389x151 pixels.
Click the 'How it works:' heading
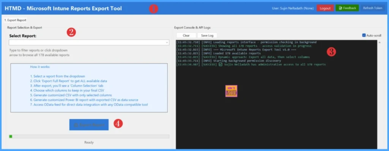[40, 67]
